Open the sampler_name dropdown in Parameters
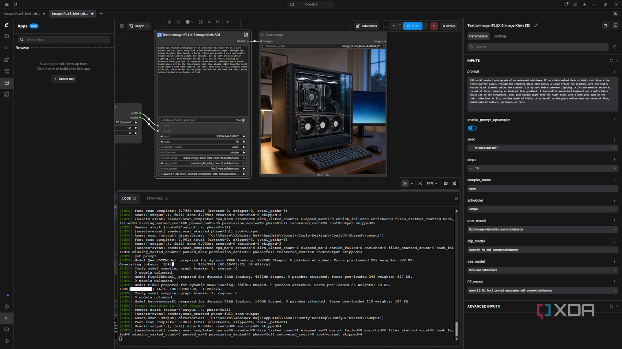 coord(543,189)
